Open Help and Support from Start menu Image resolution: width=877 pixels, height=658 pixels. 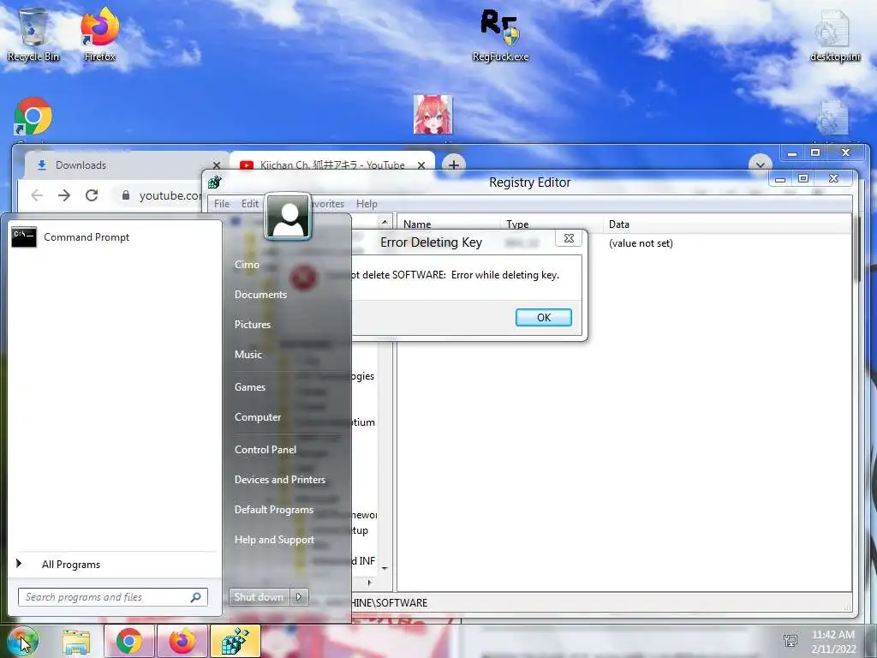274,540
